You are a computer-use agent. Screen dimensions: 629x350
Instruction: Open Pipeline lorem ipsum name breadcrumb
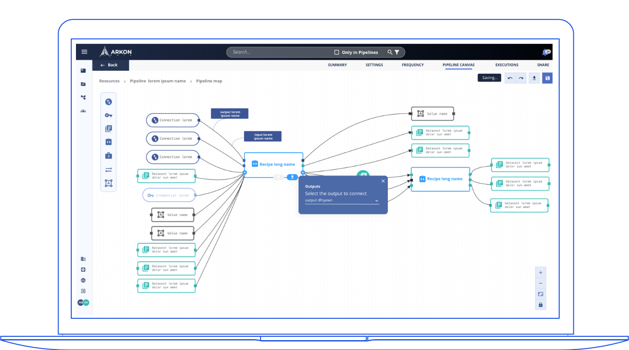pyautogui.click(x=158, y=81)
